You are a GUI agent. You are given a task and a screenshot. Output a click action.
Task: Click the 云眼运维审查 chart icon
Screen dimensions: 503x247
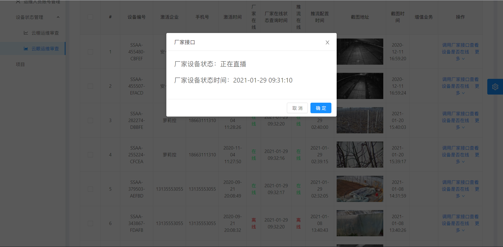tap(26, 48)
